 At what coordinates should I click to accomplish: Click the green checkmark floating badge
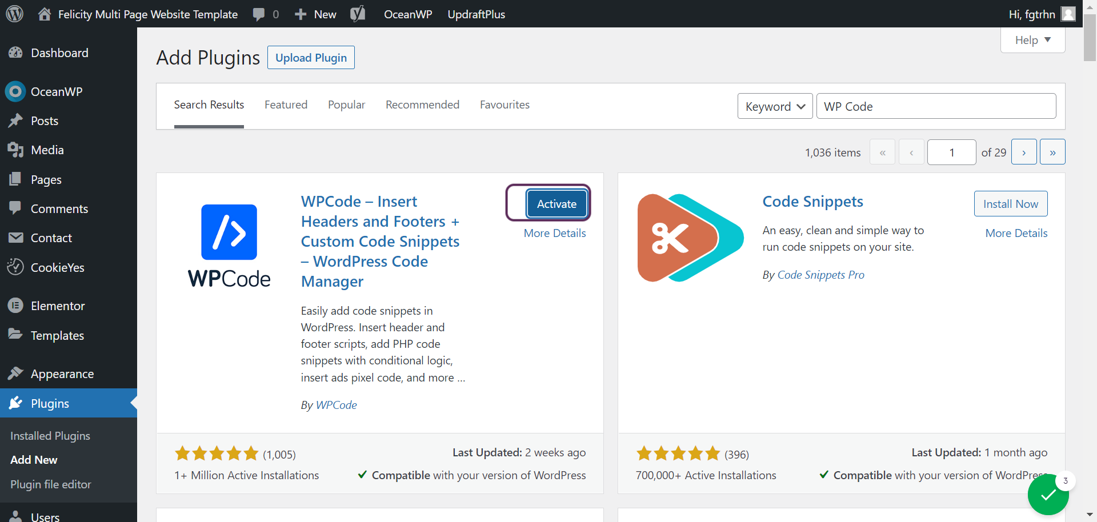point(1048,495)
